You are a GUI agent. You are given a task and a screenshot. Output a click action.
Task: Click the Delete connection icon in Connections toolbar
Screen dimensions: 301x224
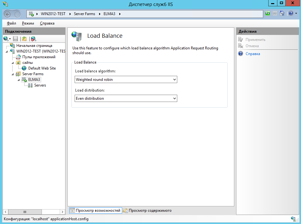click(33, 39)
